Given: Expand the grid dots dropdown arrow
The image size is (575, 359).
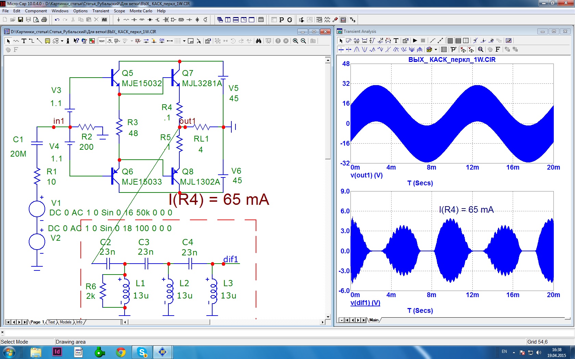Looking at the screenshot, I should pyautogui.click(x=184, y=41).
